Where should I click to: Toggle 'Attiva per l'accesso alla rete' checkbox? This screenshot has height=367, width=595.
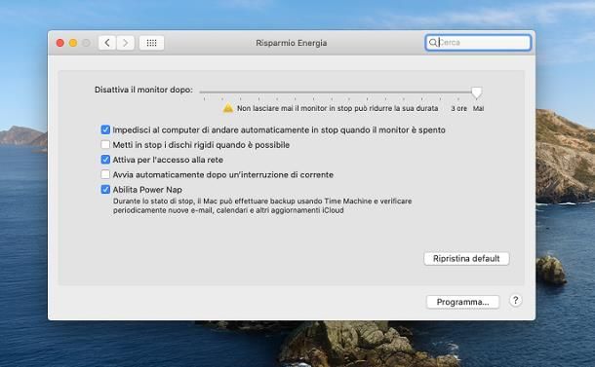tap(105, 160)
